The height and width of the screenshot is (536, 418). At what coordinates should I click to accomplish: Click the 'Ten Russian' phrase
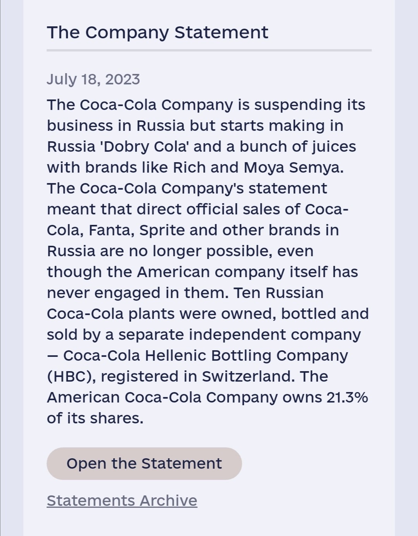coord(278,293)
